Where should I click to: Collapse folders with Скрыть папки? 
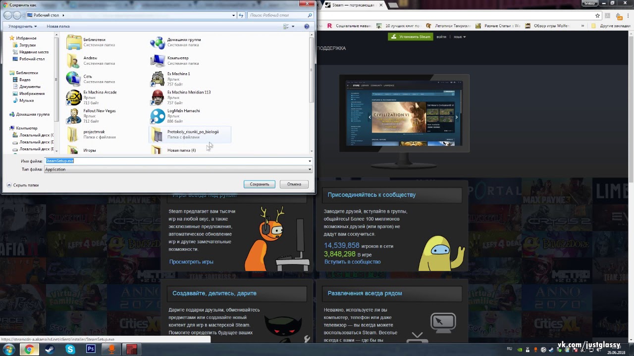pos(23,185)
